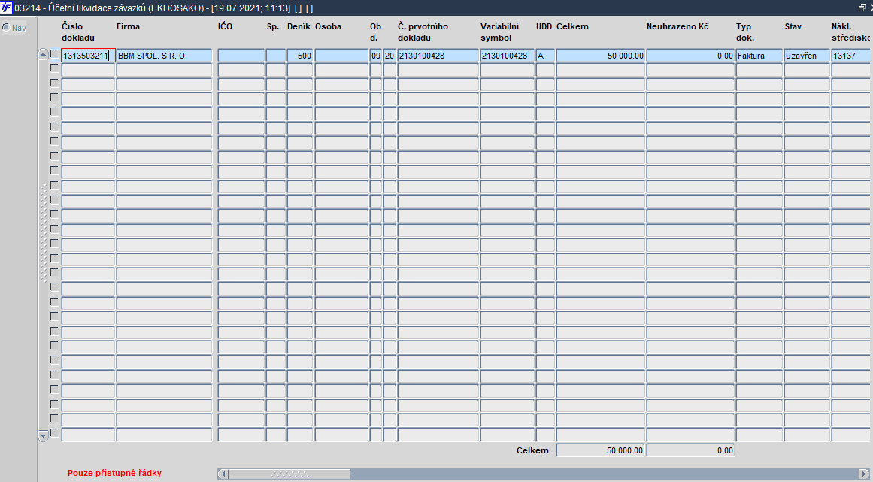This screenshot has width=873, height=482.
Task: Click the empty IČO field in first row
Action: (x=241, y=56)
